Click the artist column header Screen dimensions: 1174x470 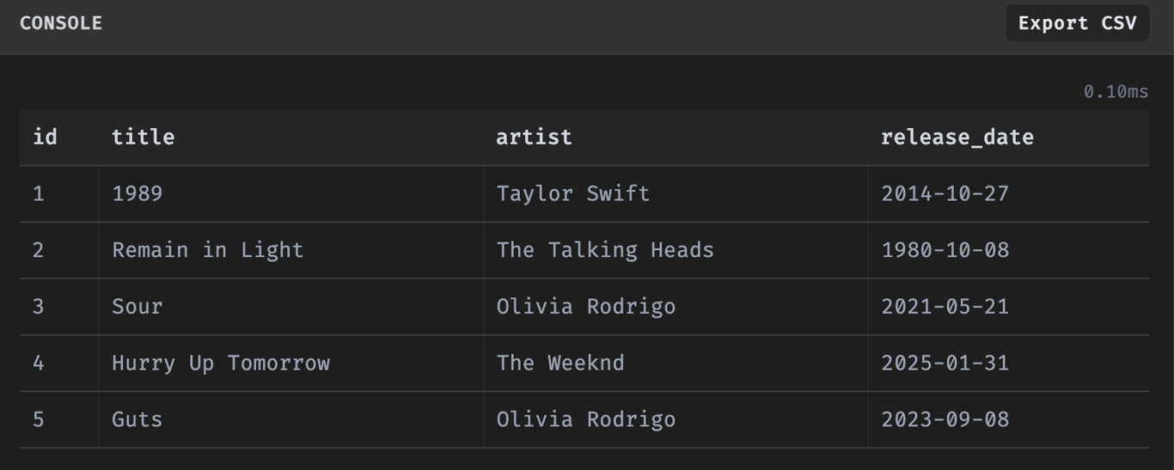pos(534,137)
